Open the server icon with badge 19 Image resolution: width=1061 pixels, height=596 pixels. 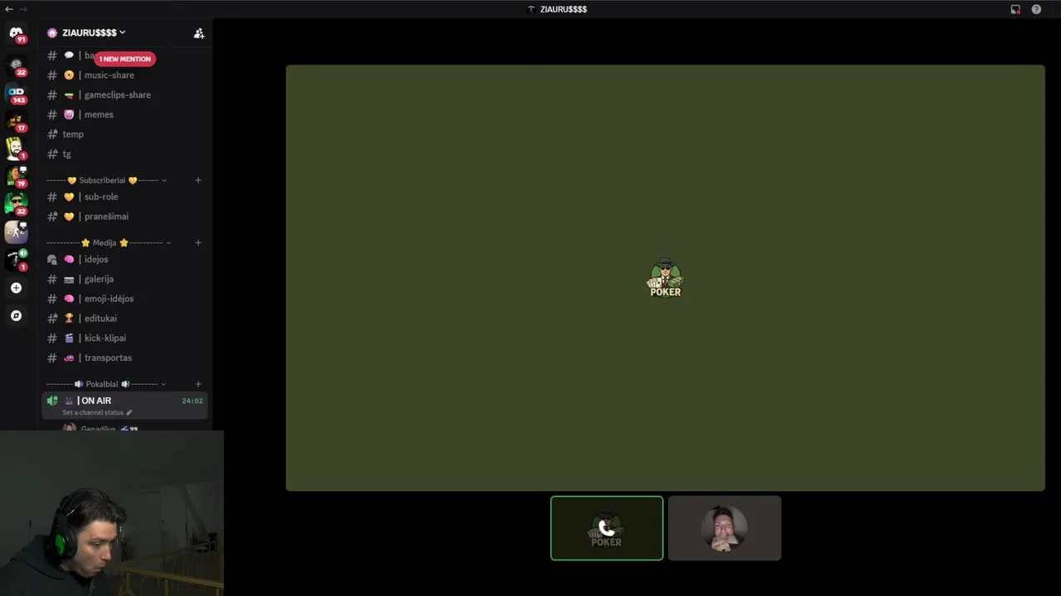tap(16, 176)
